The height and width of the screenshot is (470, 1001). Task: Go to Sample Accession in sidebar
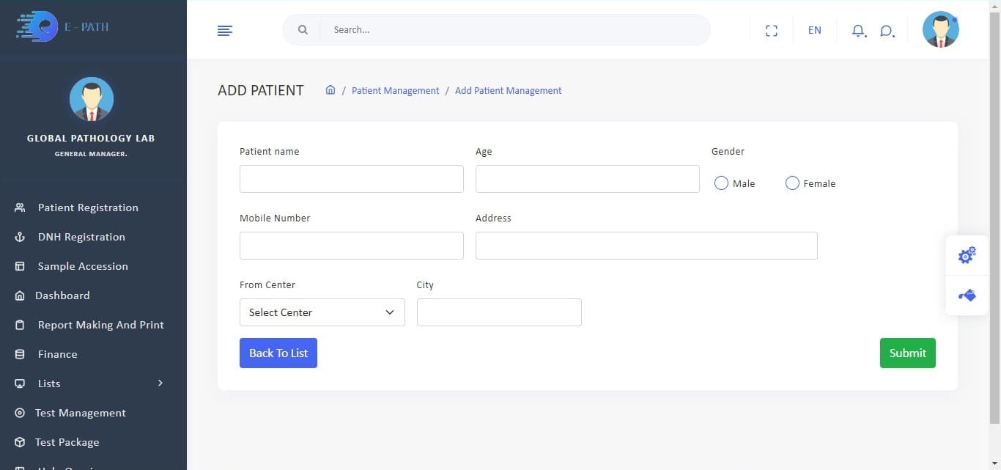83,266
